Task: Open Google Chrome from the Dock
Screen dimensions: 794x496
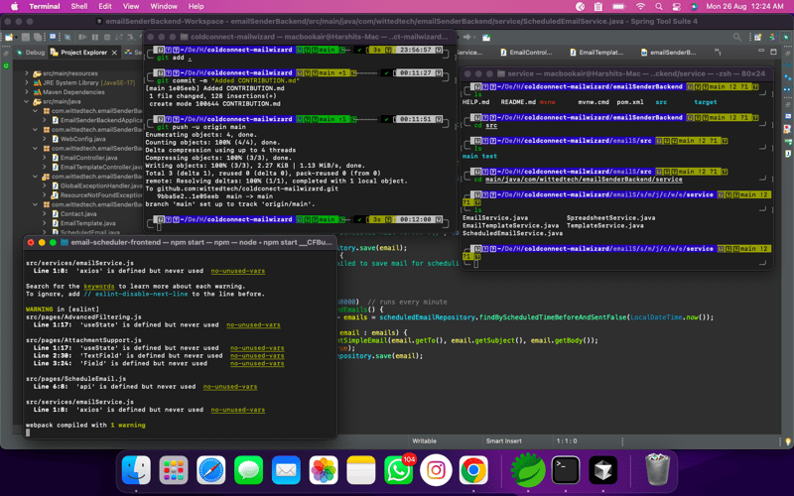Action: (x=473, y=470)
